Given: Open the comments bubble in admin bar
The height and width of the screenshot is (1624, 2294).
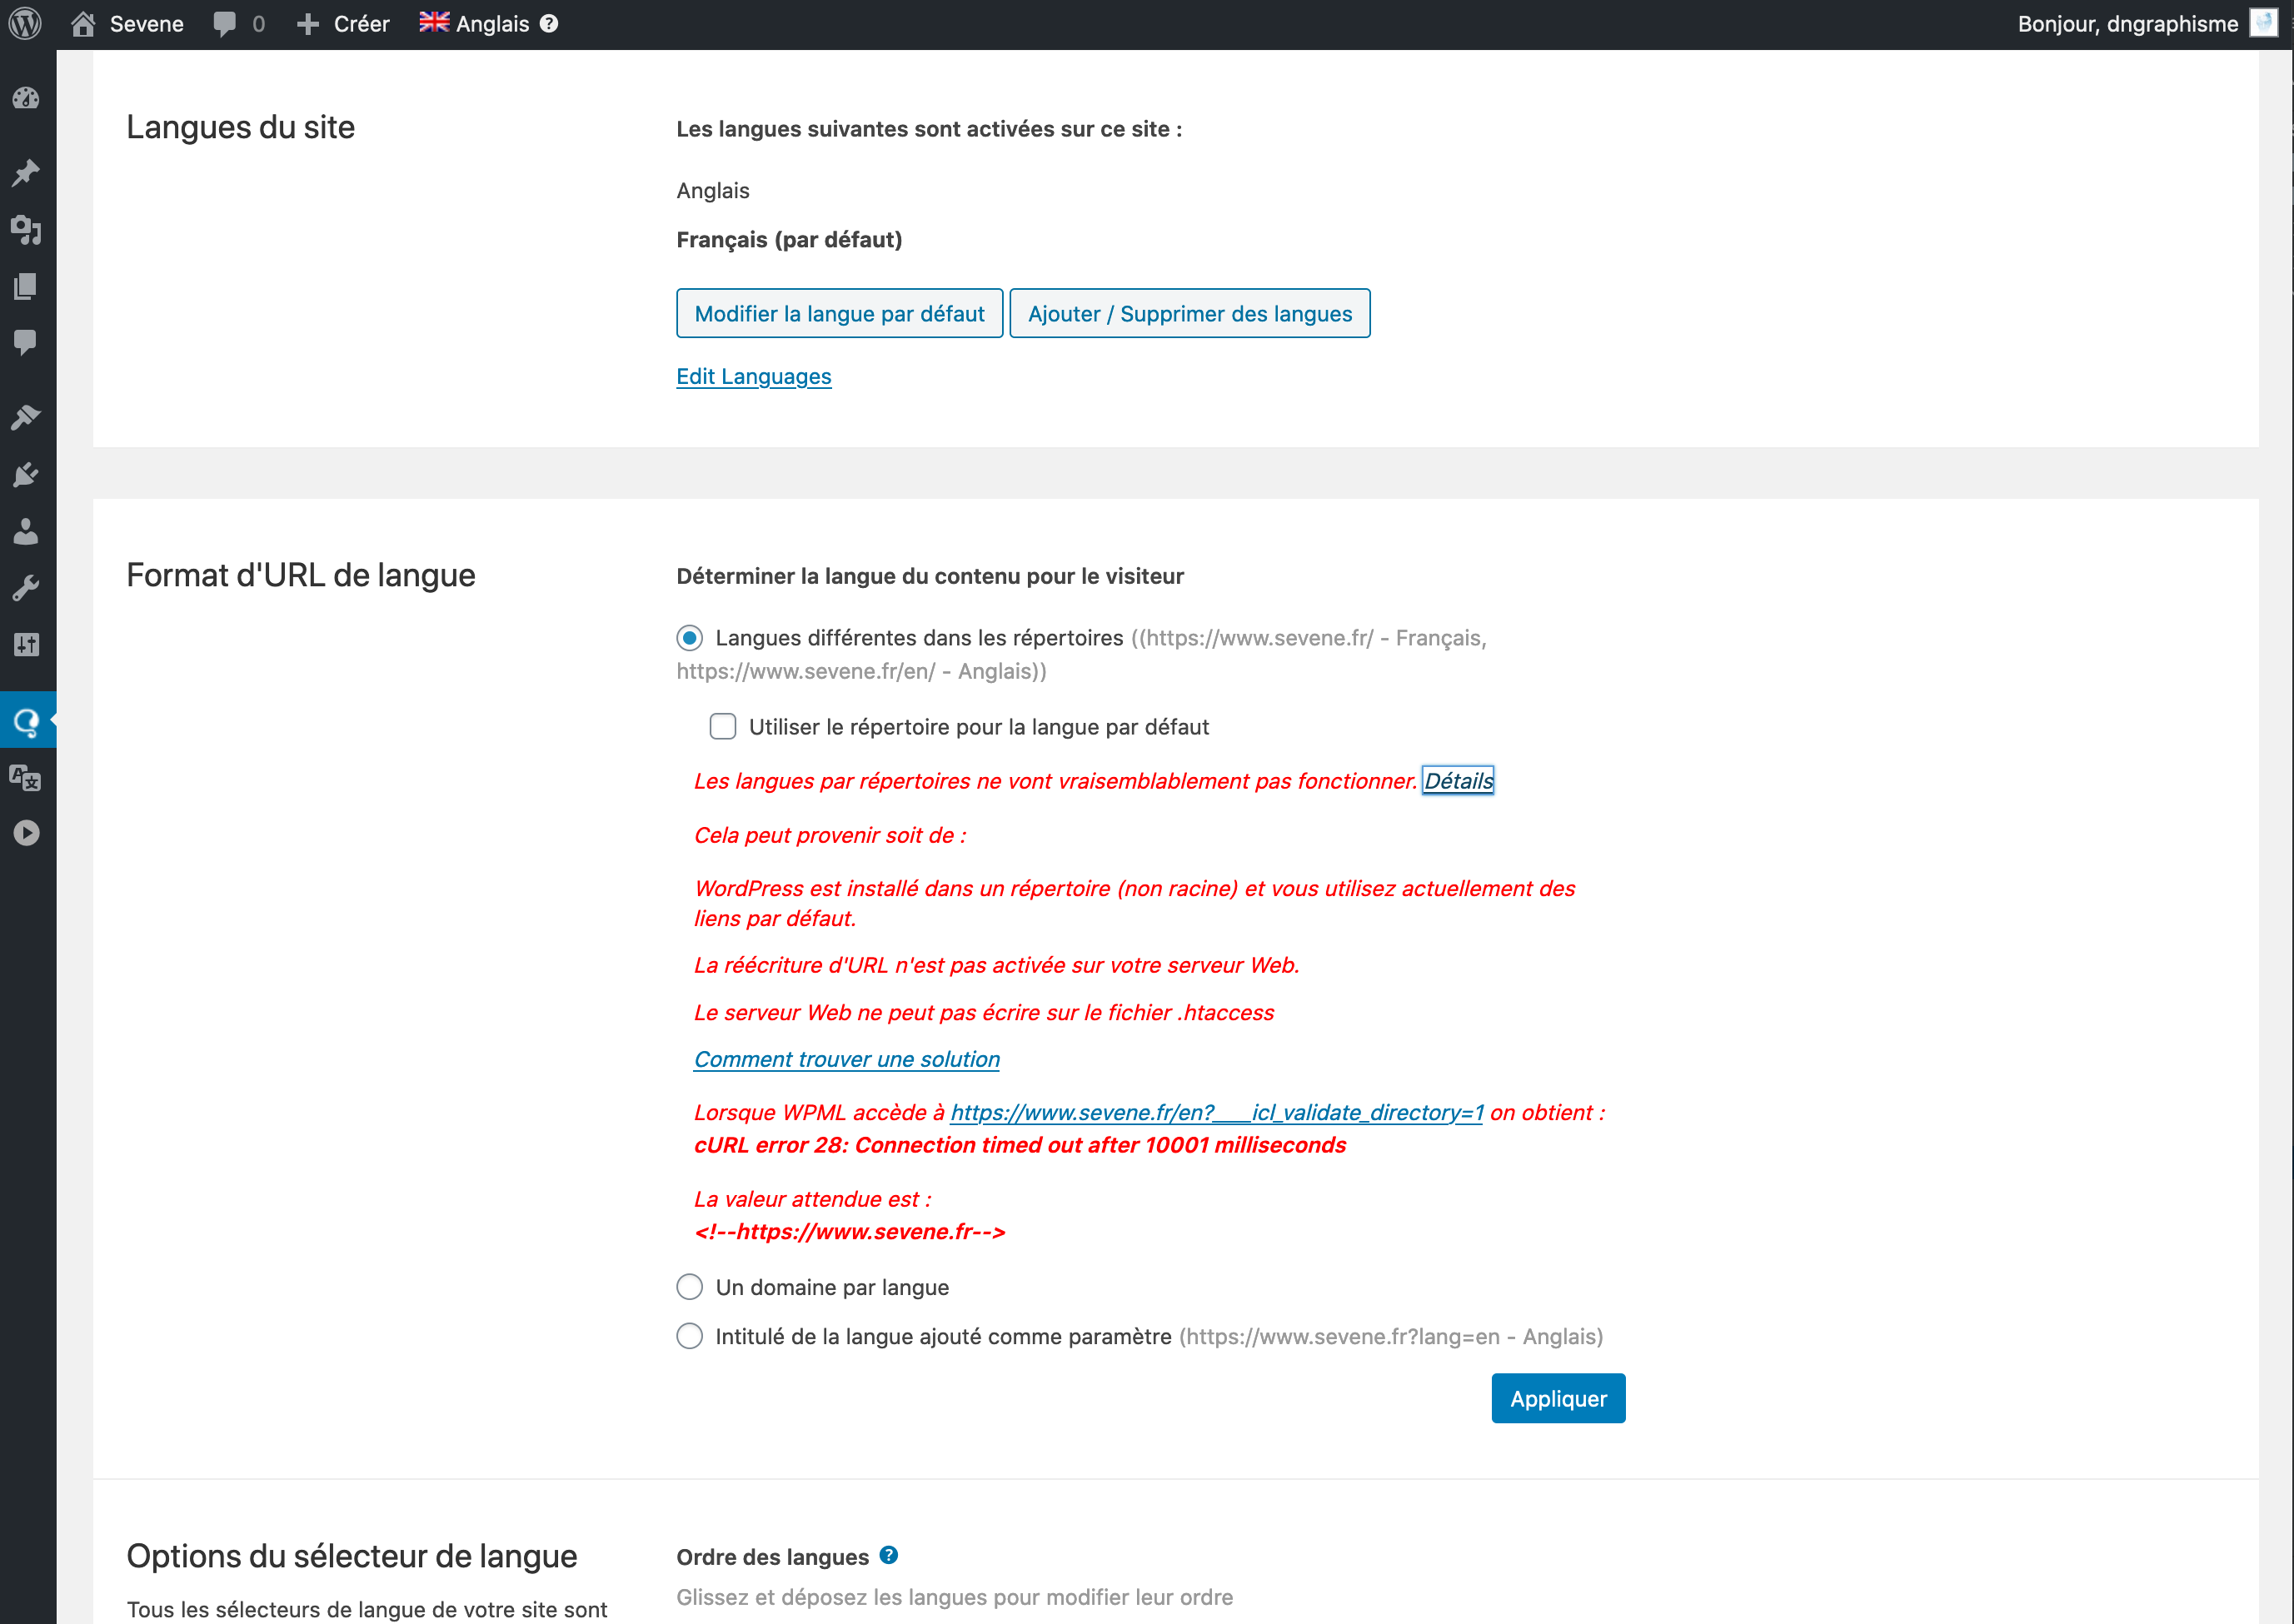Looking at the screenshot, I should 239,23.
